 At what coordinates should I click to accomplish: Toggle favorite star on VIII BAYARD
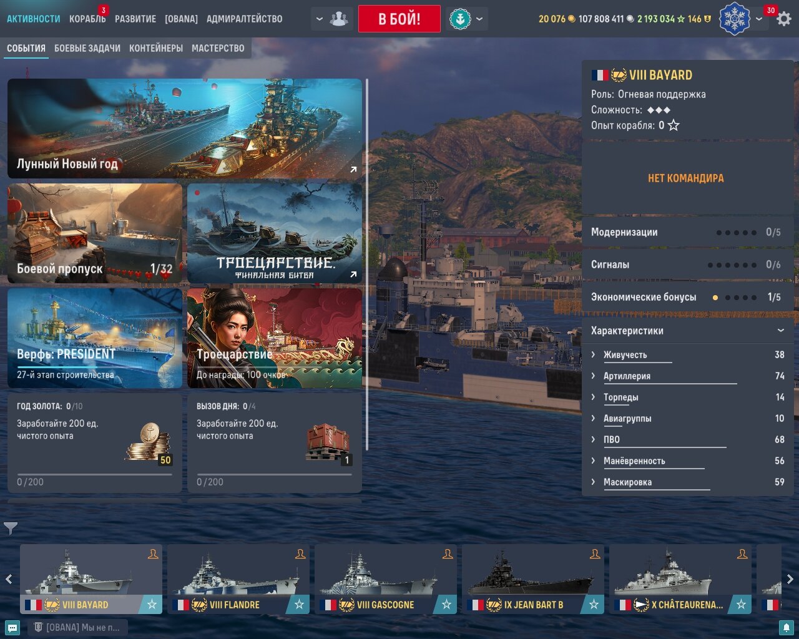[x=152, y=604]
